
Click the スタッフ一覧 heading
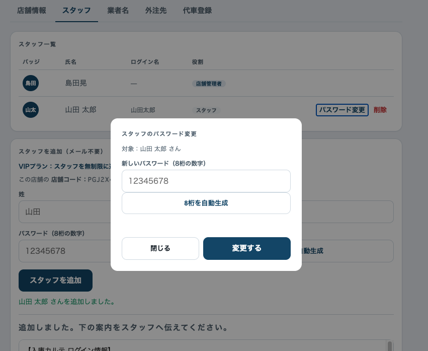pyautogui.click(x=37, y=44)
